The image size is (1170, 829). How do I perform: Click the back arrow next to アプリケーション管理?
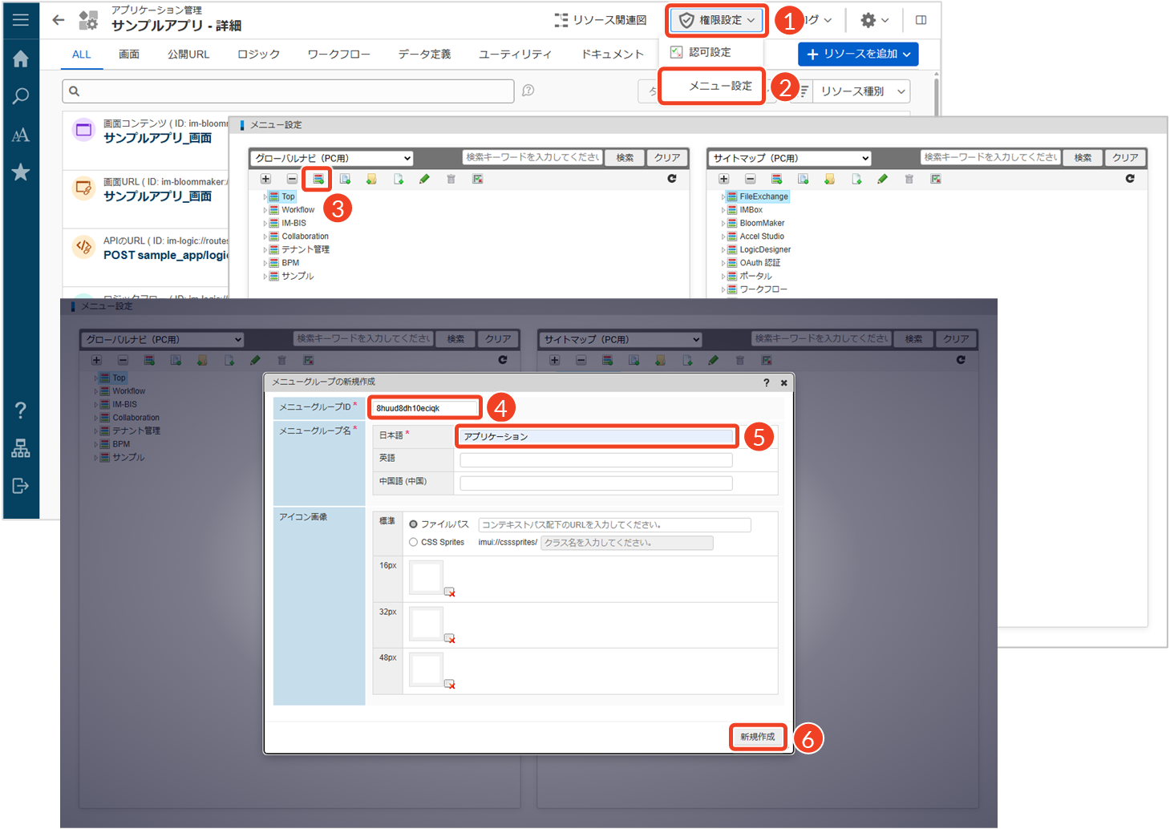point(59,20)
